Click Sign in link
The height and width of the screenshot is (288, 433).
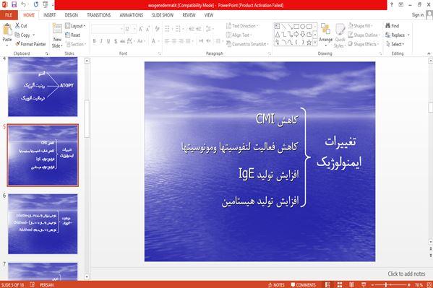pos(418,15)
